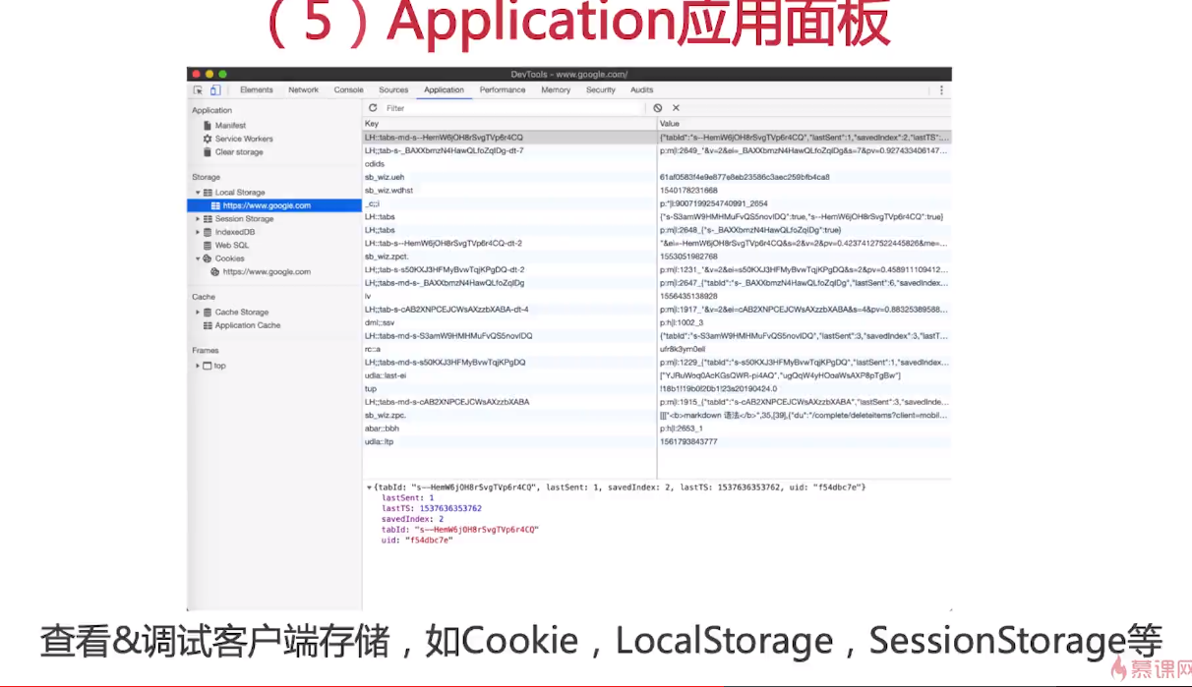Select the Application tab

pyautogui.click(x=444, y=90)
